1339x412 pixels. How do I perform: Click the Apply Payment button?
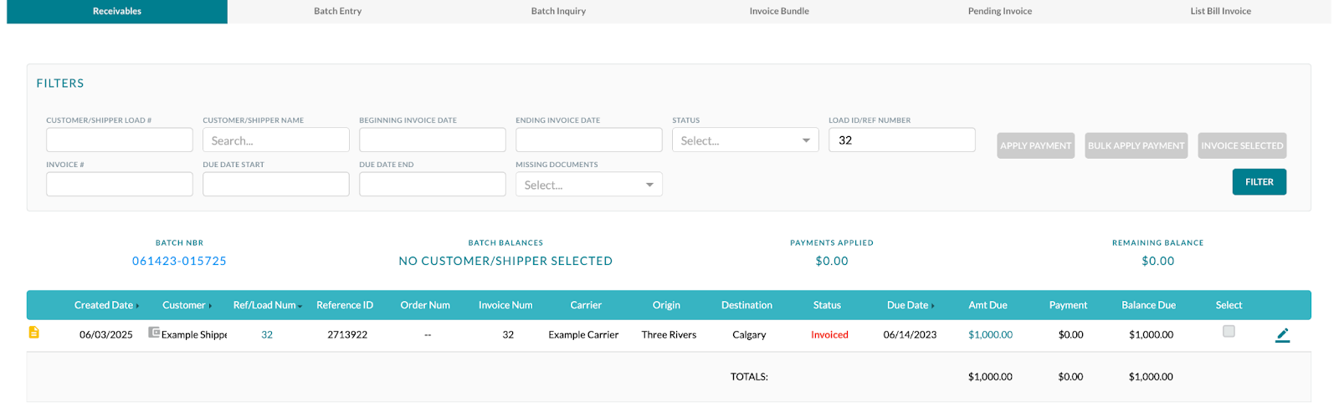[x=1035, y=145]
